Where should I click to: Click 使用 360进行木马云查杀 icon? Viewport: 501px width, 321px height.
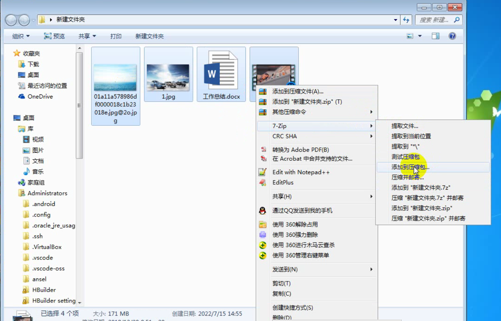coord(263,245)
